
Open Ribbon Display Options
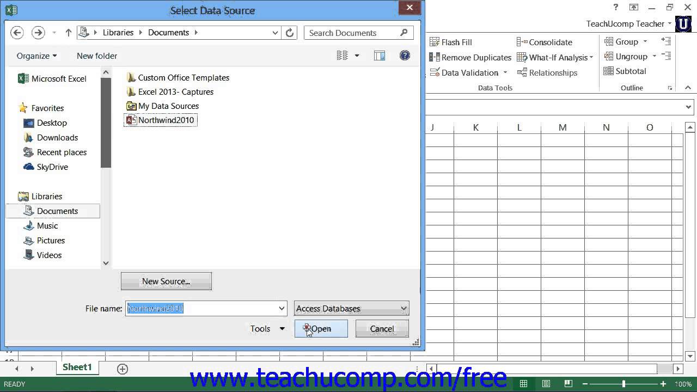tap(634, 8)
